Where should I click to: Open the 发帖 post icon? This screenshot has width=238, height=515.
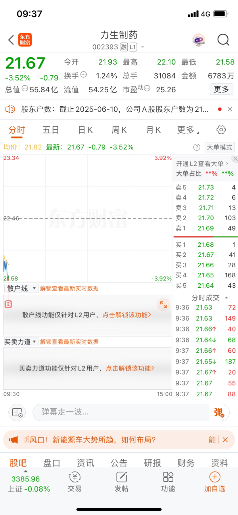[x=121, y=482]
